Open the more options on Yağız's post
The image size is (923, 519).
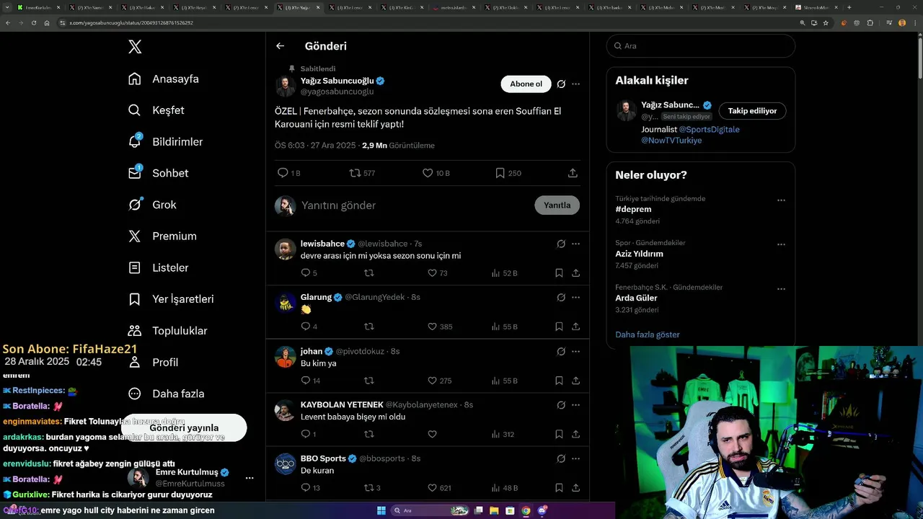click(x=575, y=84)
